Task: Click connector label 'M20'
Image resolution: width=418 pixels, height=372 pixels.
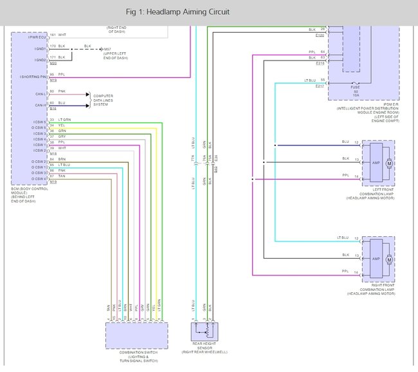Action: pyautogui.click(x=53, y=63)
